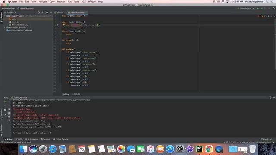The image size is (276, 155).
Task: Click the highlighted function name in def line
Action: [75, 25]
